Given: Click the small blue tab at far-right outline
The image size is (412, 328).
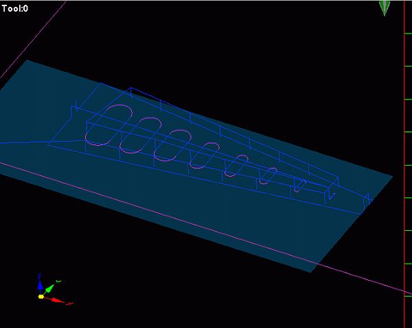Looking at the screenshot, I should (366, 201).
